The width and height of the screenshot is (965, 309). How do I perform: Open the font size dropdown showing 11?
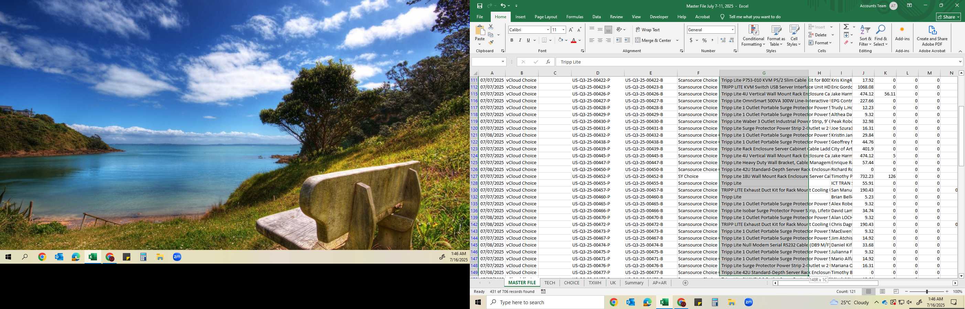click(563, 30)
